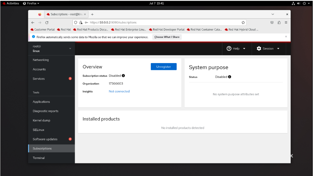Click the key permissions icon in address bar
Screen dimensions: 313x176
coord(86,23)
